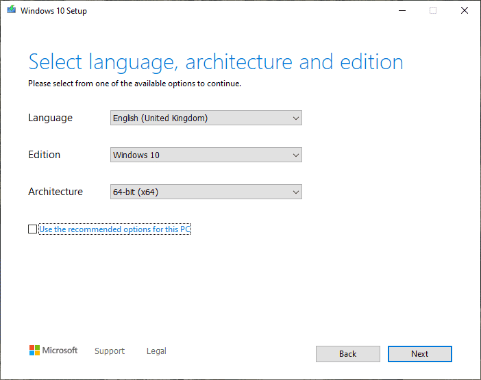Click the Microsoft logo in the footer

coord(53,351)
